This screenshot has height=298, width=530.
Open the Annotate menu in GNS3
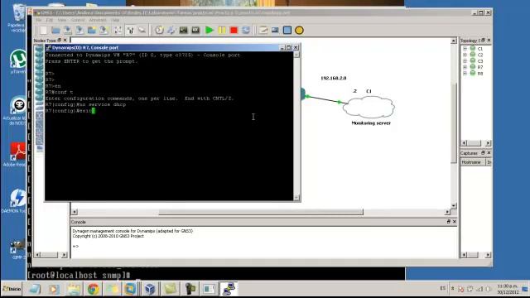pos(98,20)
